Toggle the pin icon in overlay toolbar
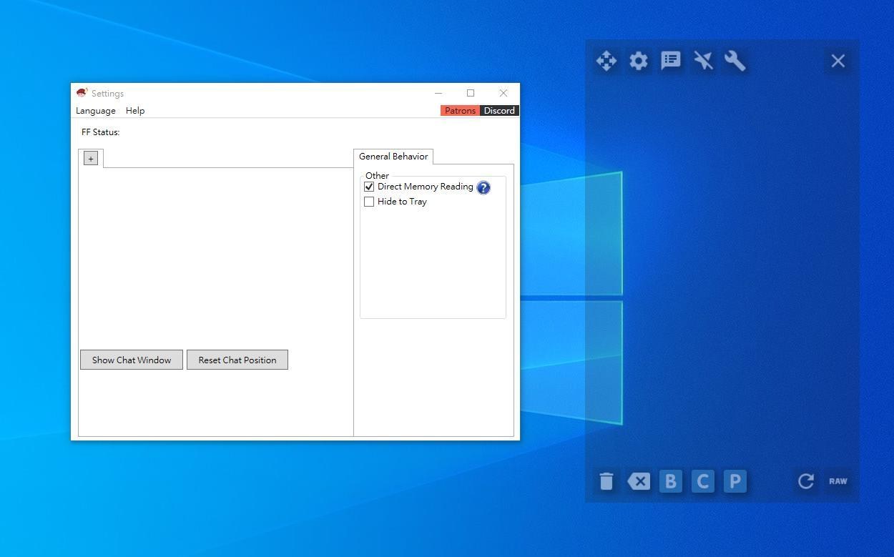Image resolution: width=894 pixels, height=557 pixels. click(x=703, y=61)
